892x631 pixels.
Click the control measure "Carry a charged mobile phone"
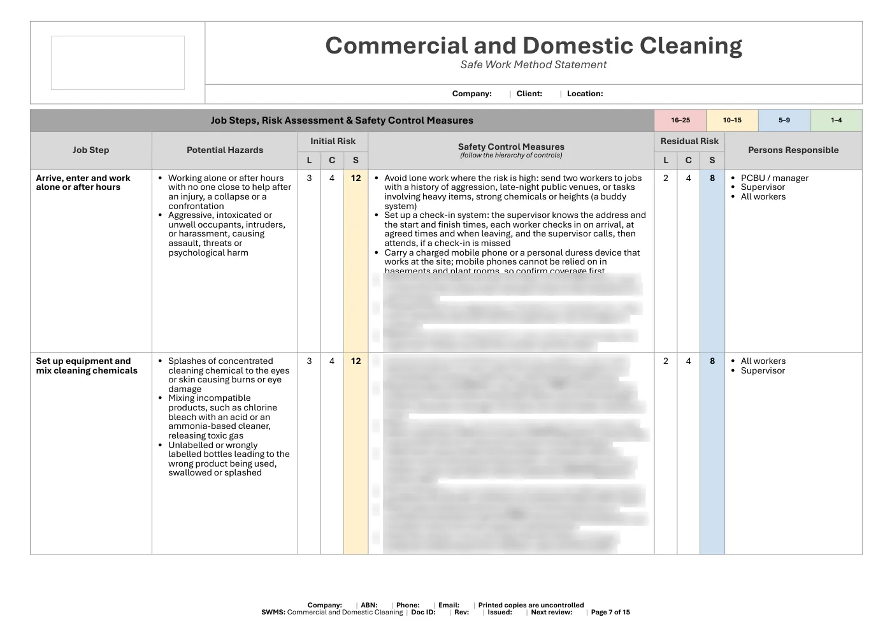point(512,262)
